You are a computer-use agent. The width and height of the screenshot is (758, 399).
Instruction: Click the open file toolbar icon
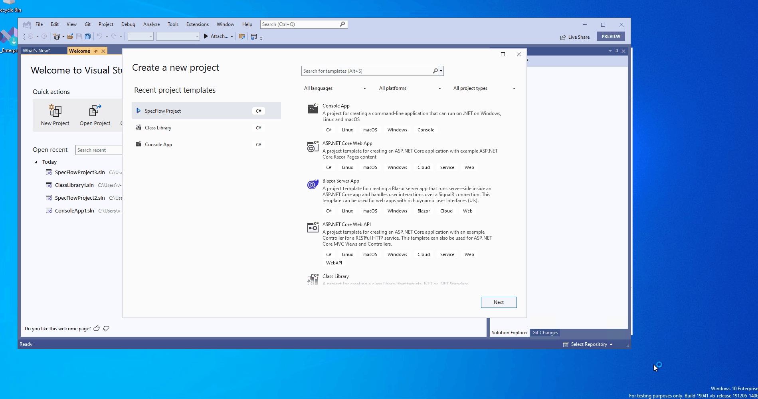(x=70, y=36)
